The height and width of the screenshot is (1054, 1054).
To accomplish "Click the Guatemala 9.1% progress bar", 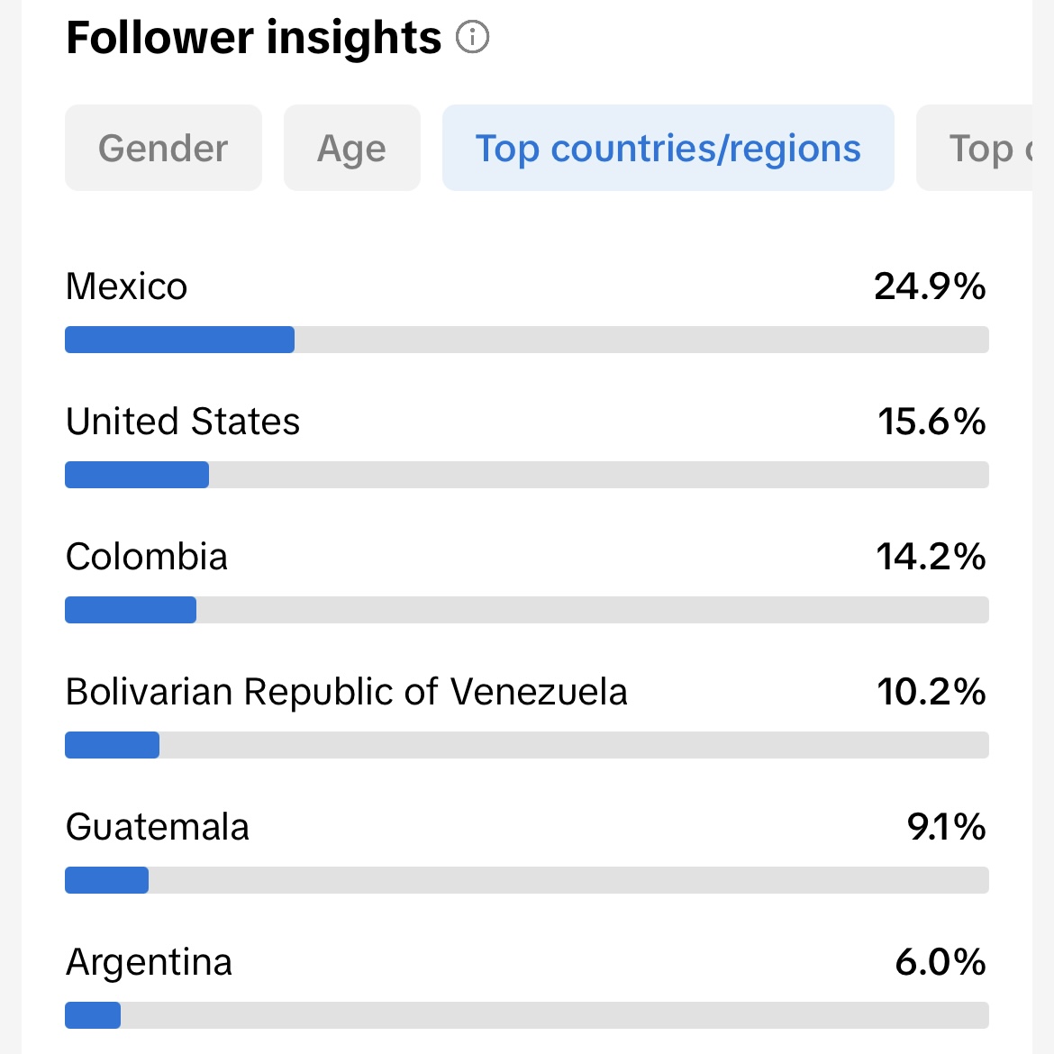I will click(527, 880).
